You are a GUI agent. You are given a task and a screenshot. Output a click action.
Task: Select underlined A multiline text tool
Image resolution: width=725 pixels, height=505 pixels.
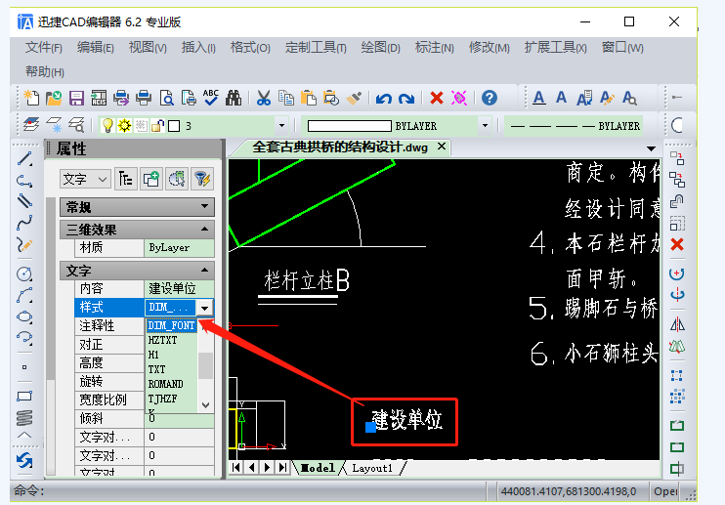pos(538,98)
